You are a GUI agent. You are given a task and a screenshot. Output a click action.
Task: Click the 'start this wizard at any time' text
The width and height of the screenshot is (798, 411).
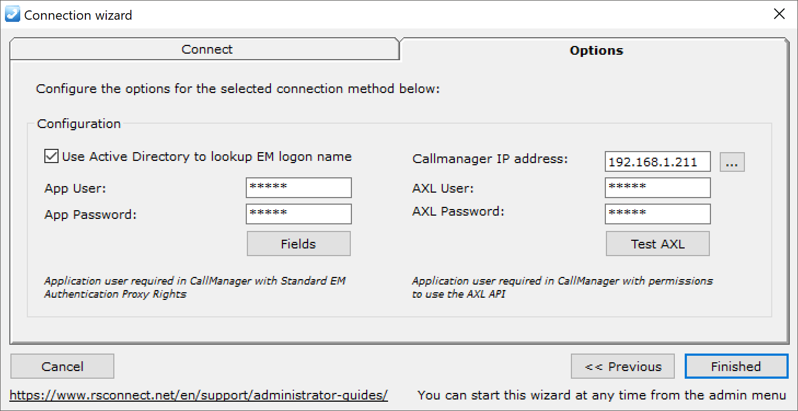602,395
